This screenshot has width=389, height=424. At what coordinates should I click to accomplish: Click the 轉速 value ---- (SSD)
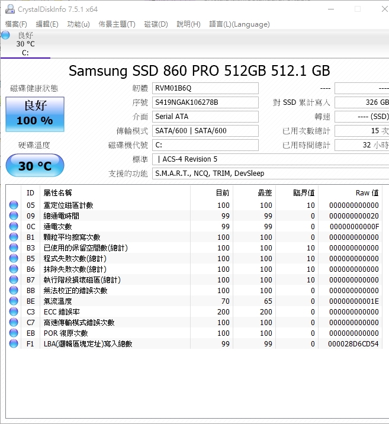tap(362, 117)
